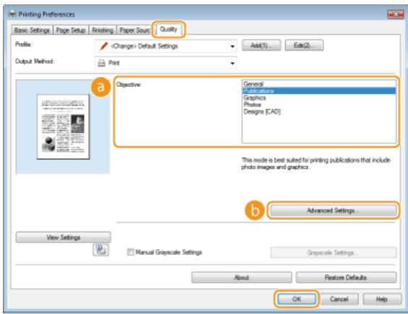Click the Cancel button
Image resolution: width=408 pixels, height=314 pixels.
[339, 300]
